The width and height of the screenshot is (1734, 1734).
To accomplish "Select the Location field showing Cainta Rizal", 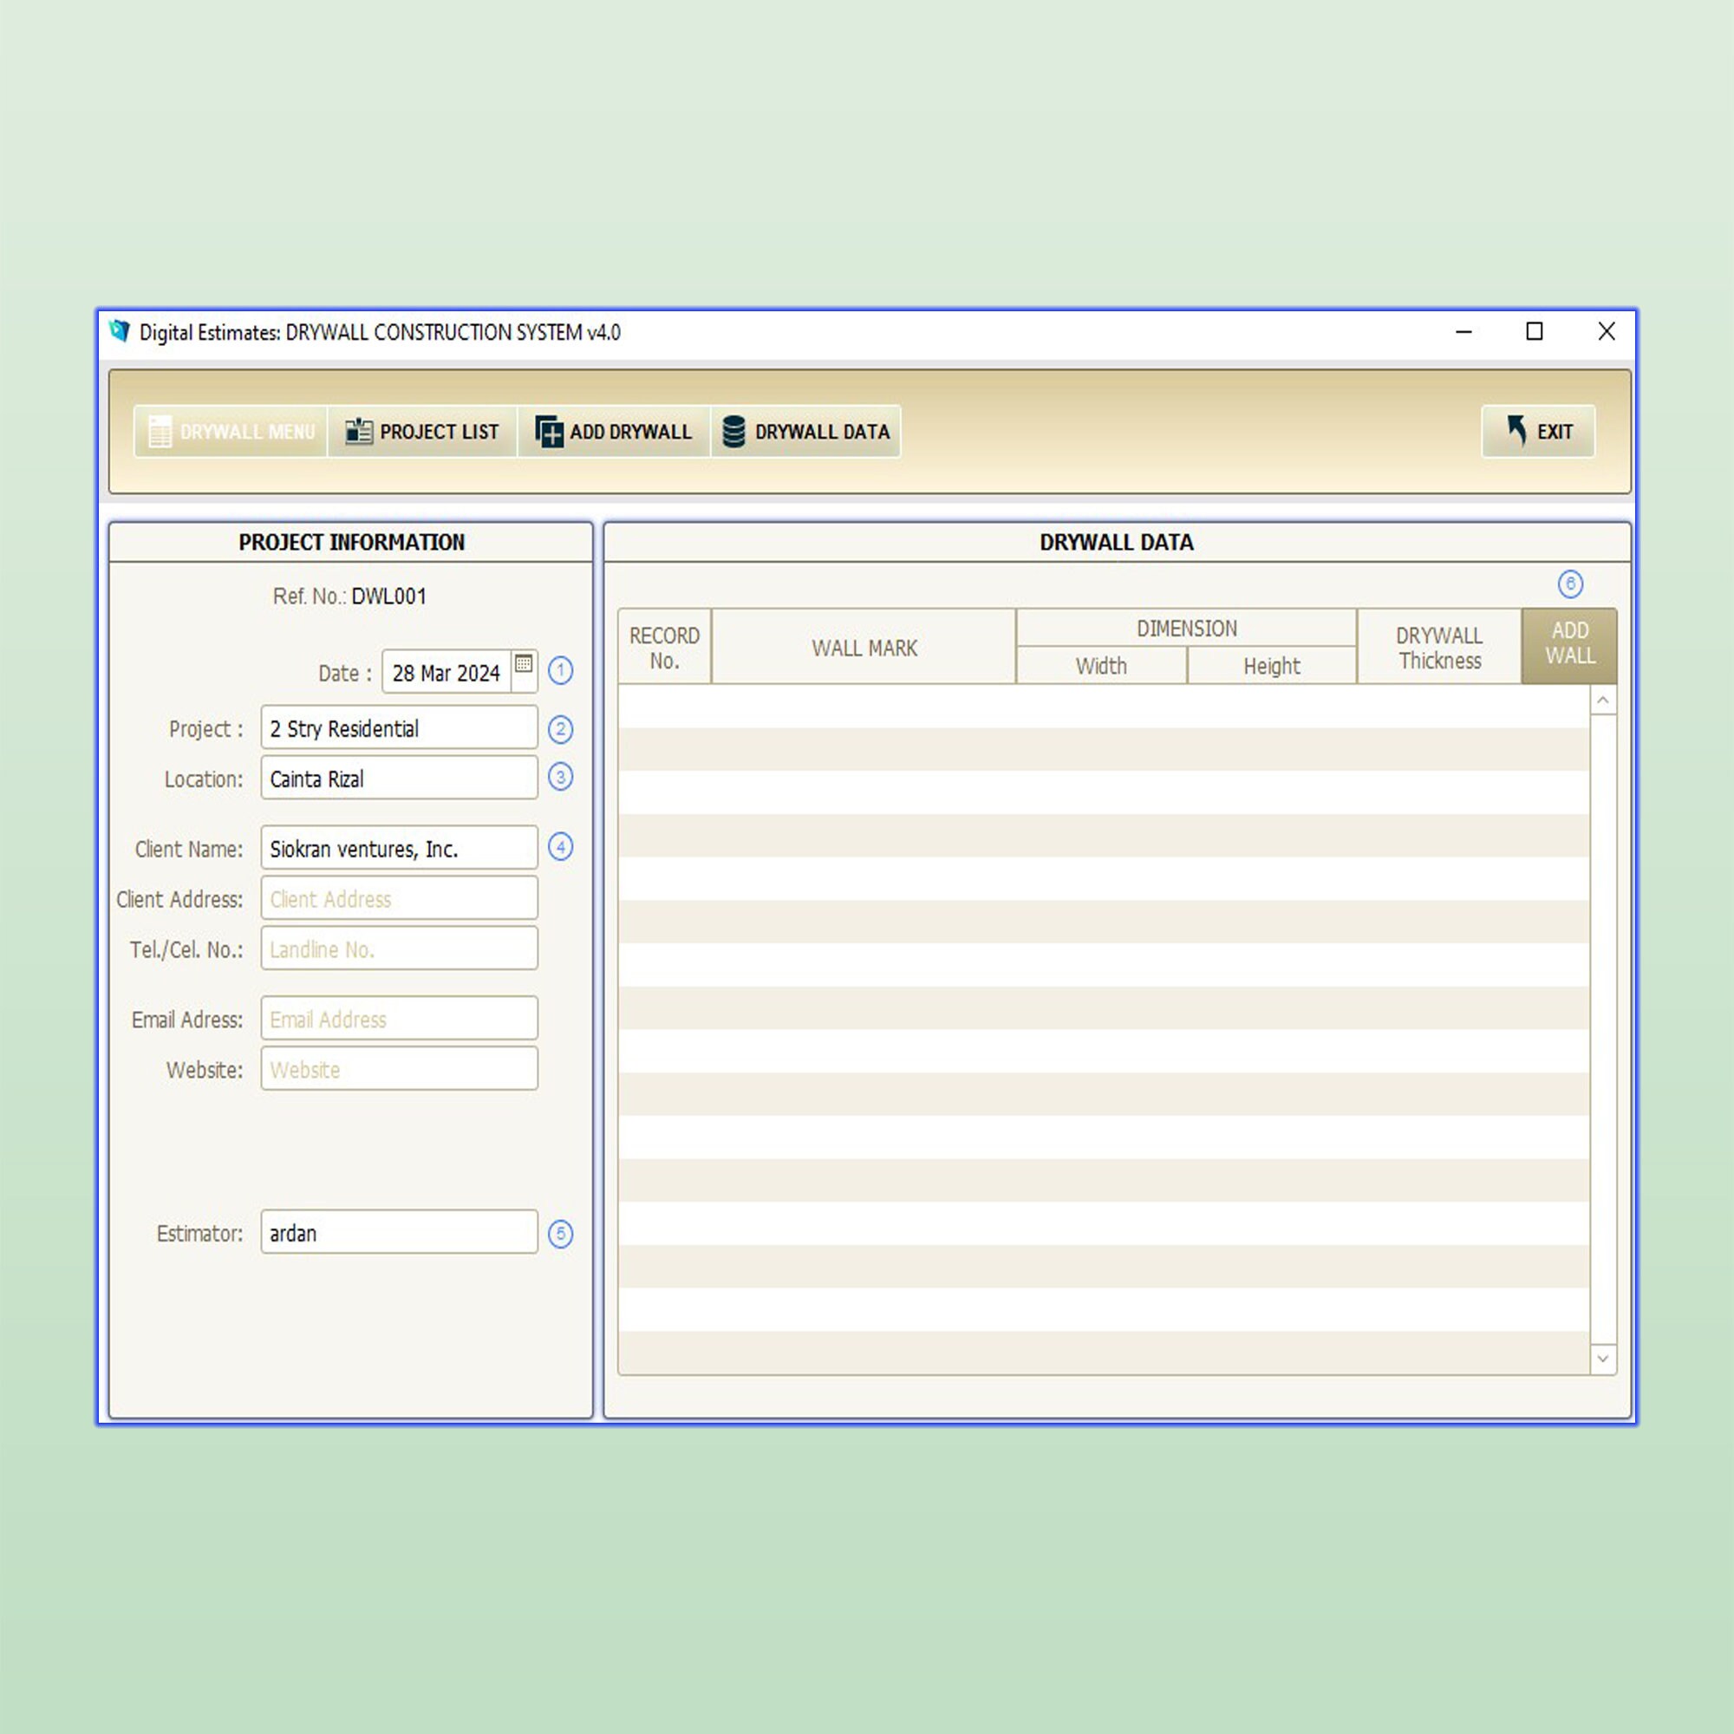I will (398, 779).
